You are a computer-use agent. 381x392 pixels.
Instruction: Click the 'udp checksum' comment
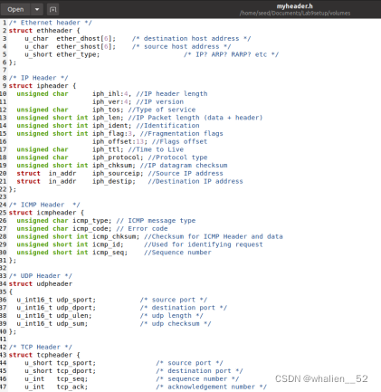[176, 323]
